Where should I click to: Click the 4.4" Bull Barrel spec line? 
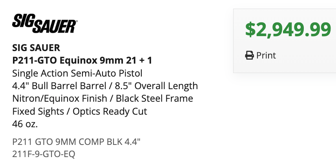point(105,86)
